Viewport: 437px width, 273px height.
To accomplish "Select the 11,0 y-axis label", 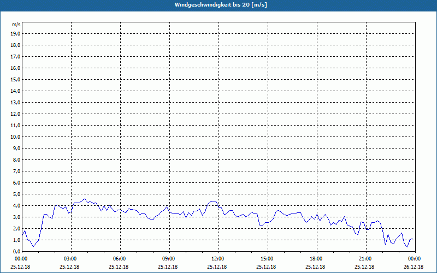I will pyautogui.click(x=16, y=126).
